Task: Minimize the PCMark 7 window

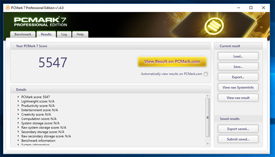Action: [238, 8]
